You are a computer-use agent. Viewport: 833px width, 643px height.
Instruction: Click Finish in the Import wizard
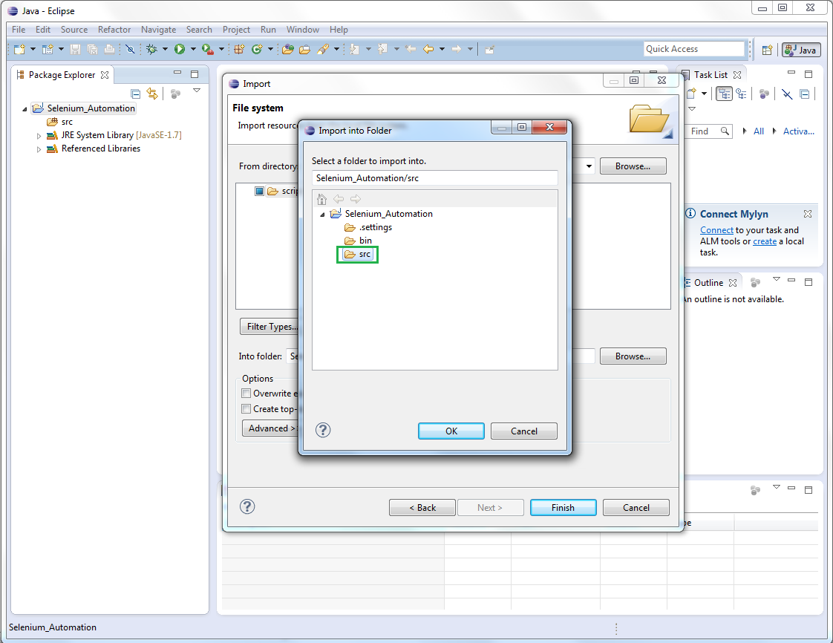(x=563, y=507)
